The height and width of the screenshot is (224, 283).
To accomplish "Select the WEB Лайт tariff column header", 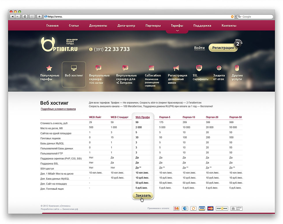I will 95,117.
